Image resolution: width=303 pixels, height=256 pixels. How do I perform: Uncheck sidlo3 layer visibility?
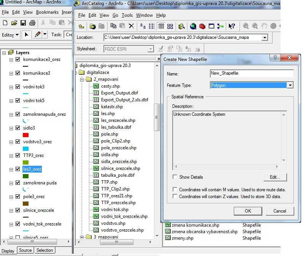[17, 128]
